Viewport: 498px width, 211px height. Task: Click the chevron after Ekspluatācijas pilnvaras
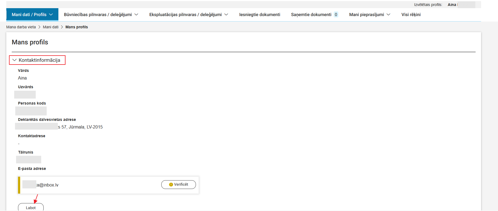(x=226, y=14)
